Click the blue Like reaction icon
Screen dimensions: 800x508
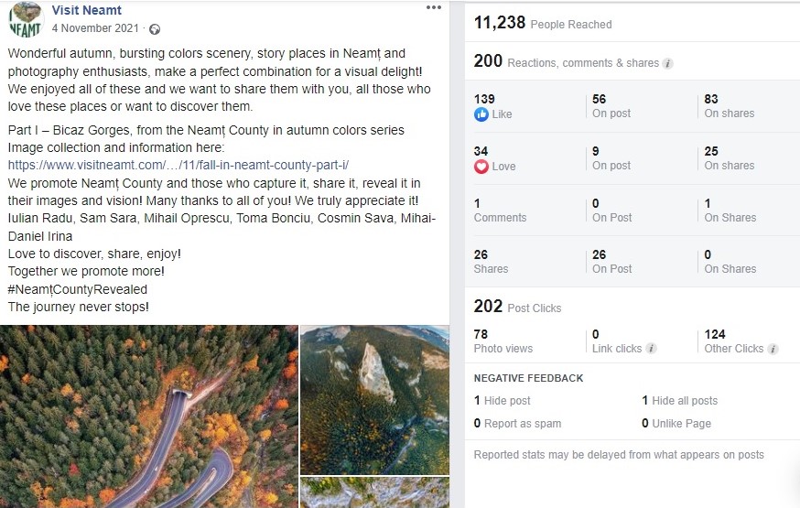[481, 114]
